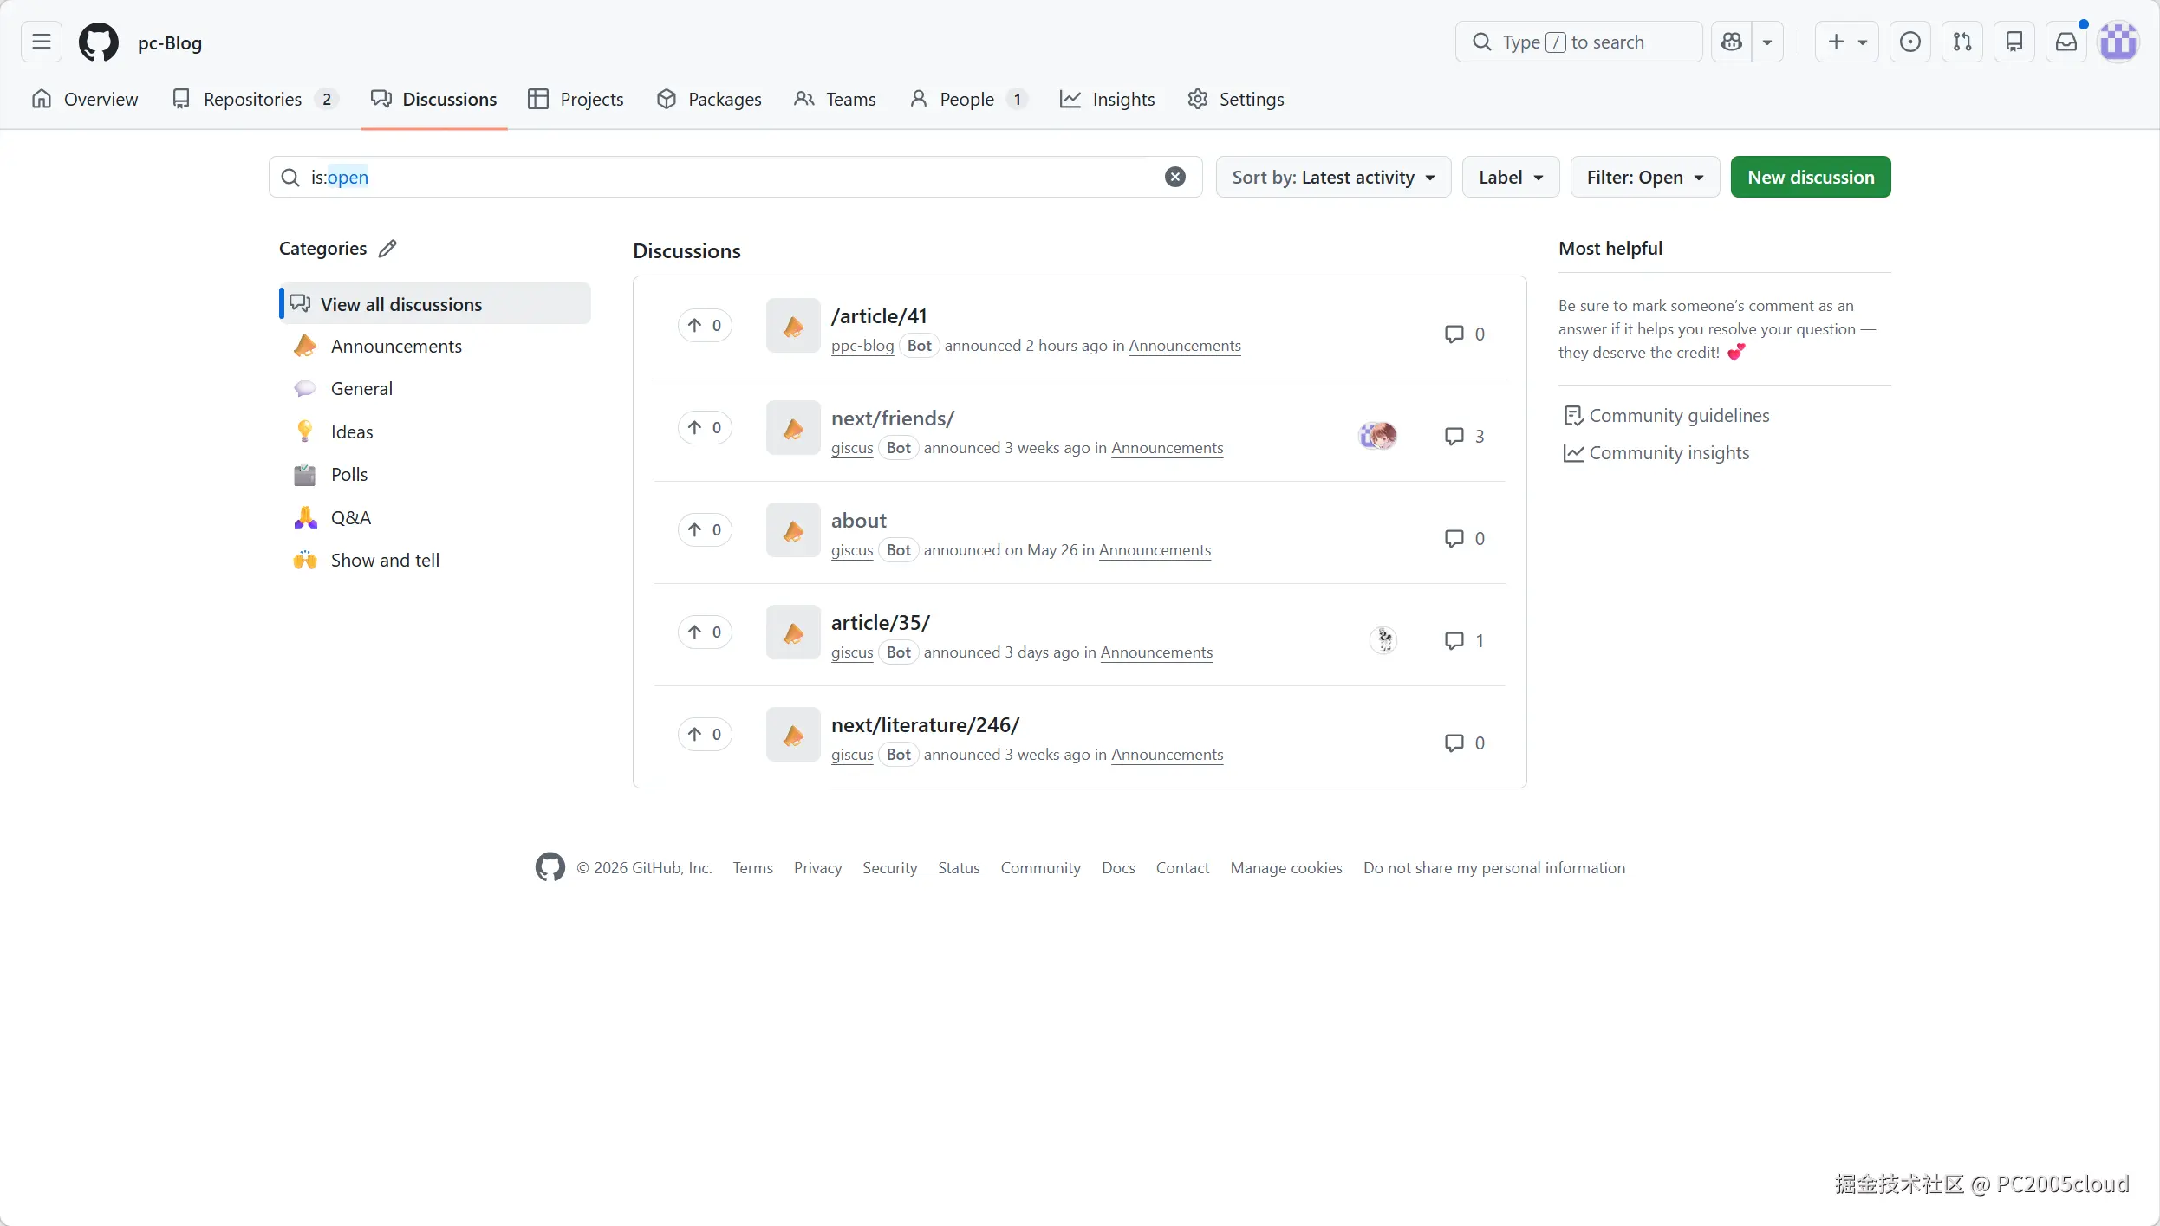Viewport: 2160px width, 1226px height.
Task: Open the Projects tab
Action: pyautogui.click(x=576, y=99)
